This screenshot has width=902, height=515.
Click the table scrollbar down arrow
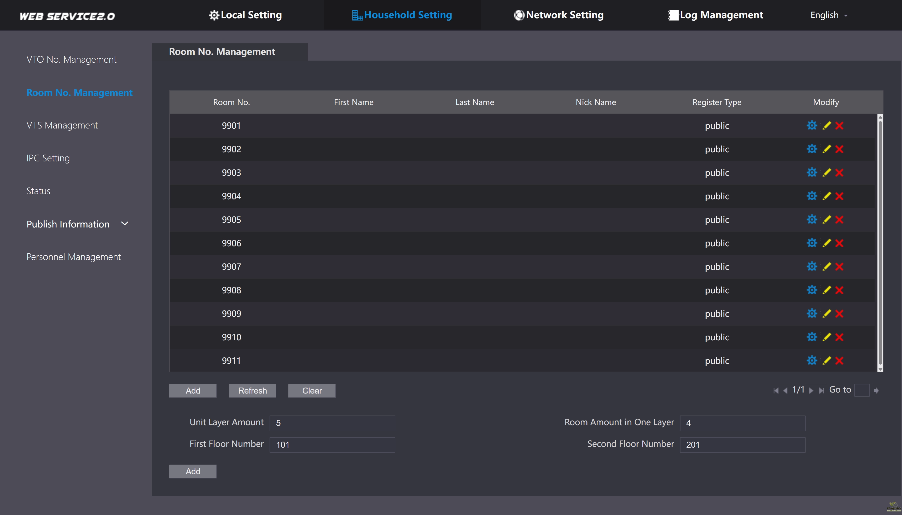pos(880,369)
